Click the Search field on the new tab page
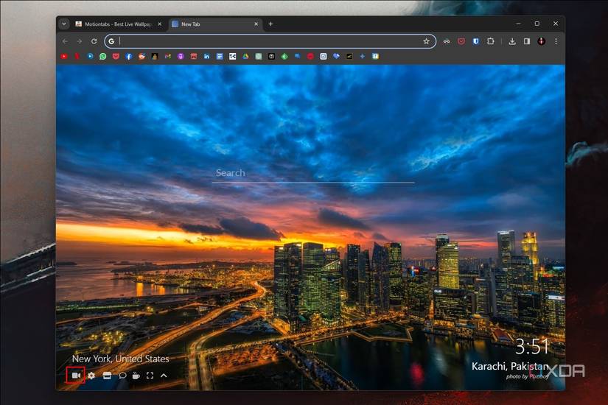The width and height of the screenshot is (608, 405). click(x=313, y=174)
